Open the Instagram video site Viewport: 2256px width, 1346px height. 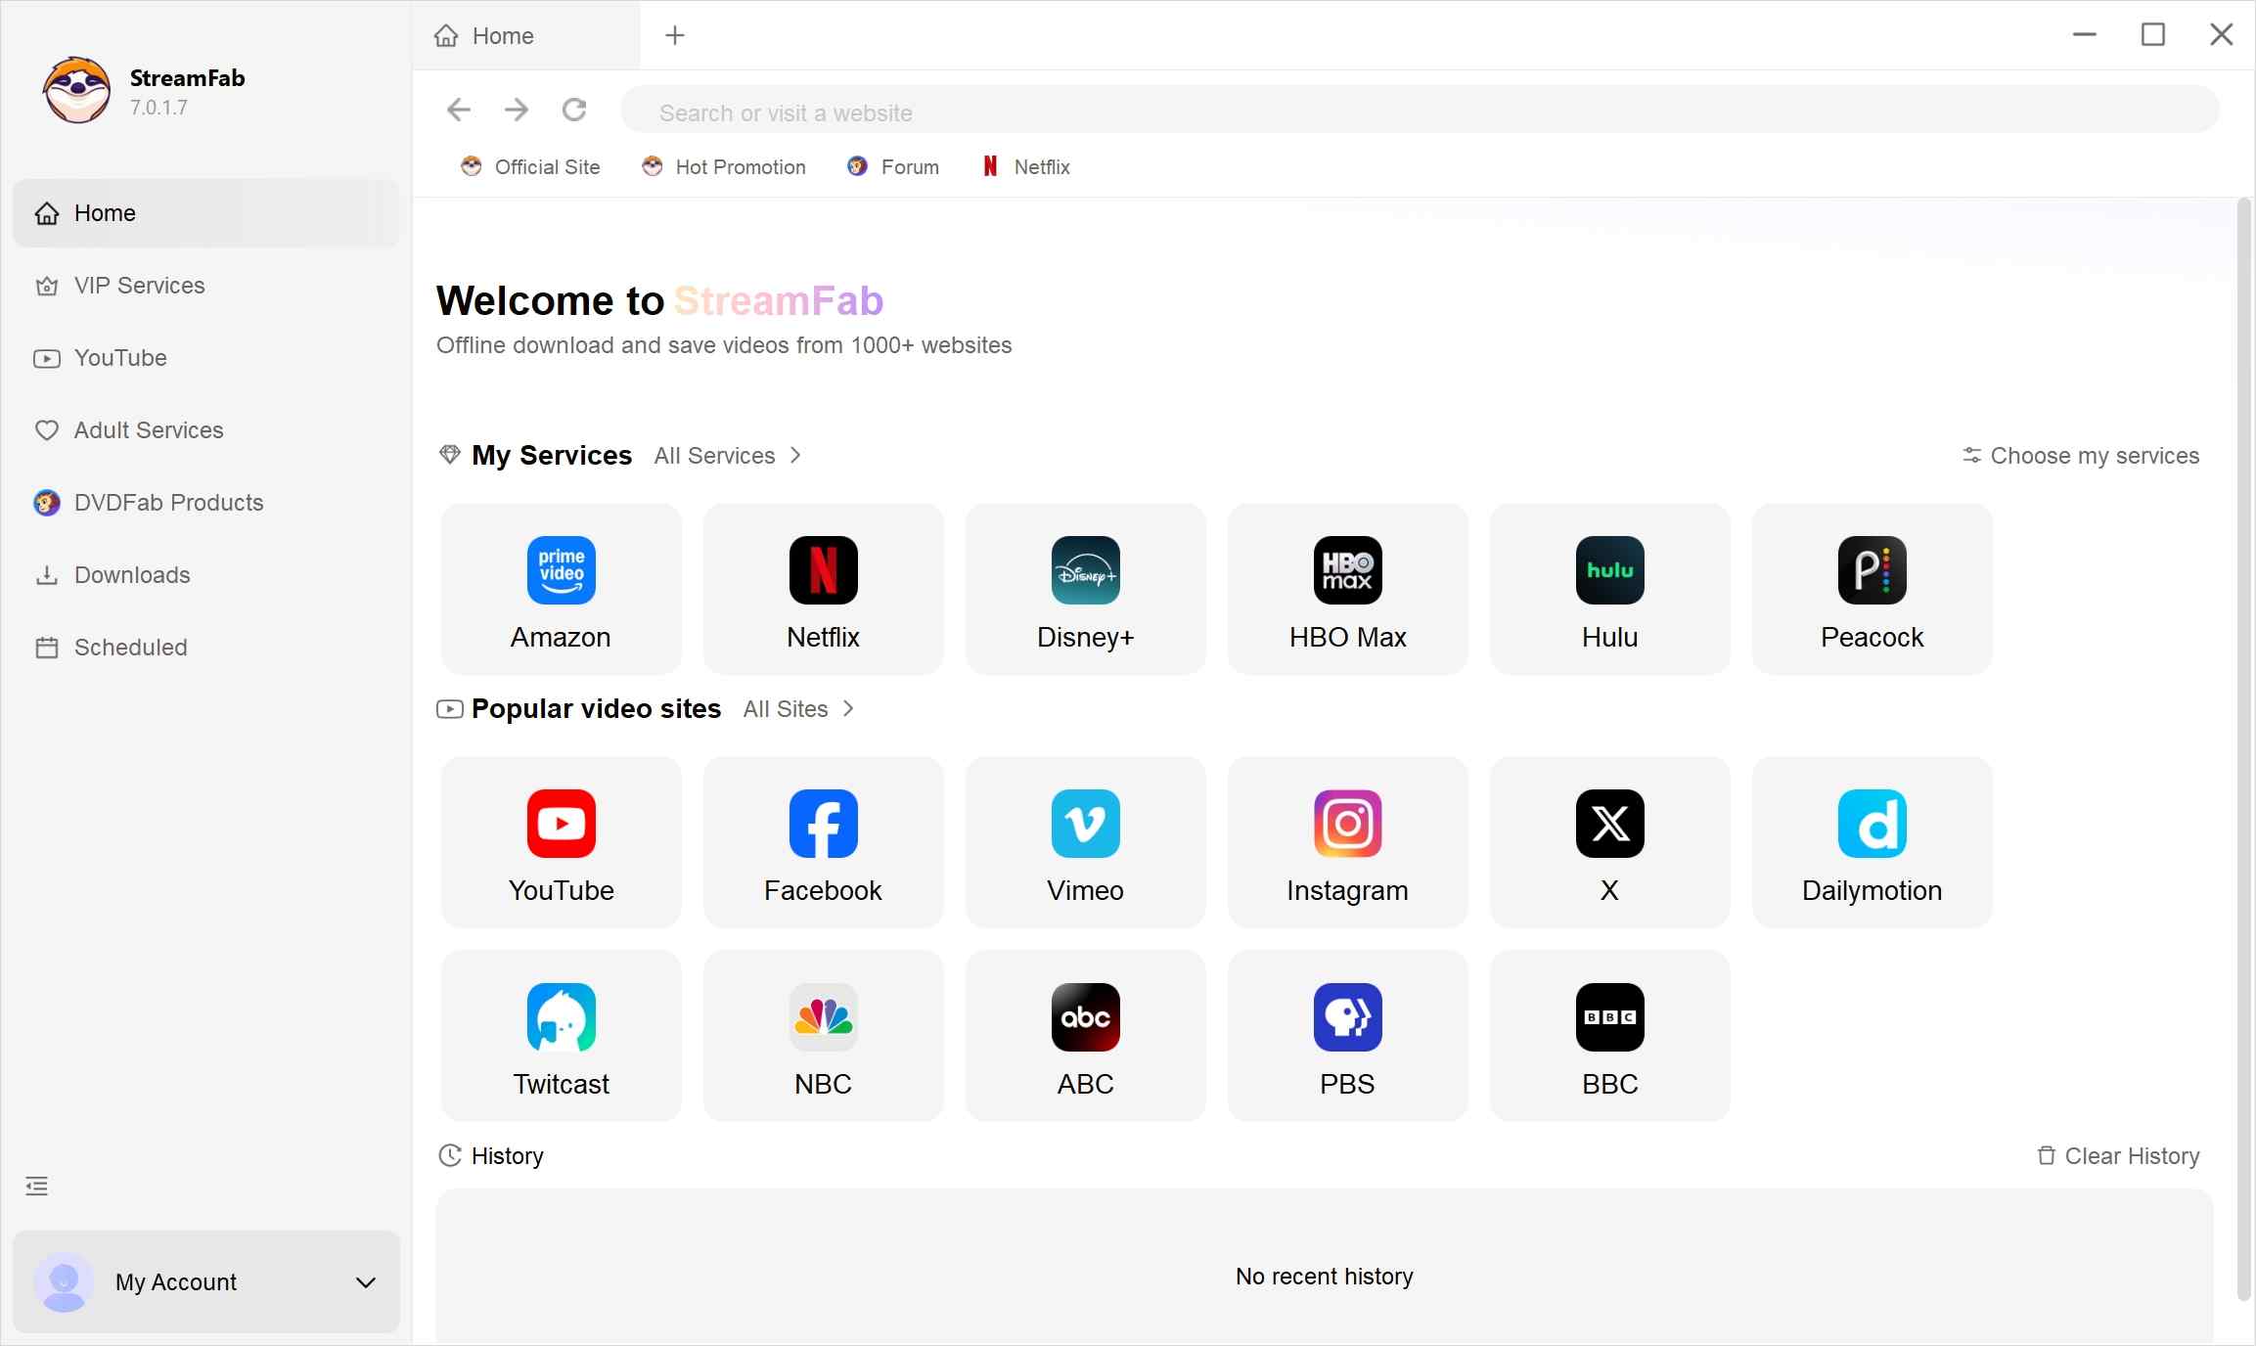[x=1347, y=841]
